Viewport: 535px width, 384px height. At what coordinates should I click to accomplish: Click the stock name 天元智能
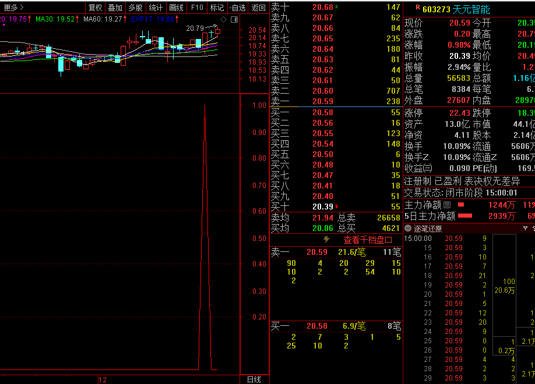tap(471, 9)
